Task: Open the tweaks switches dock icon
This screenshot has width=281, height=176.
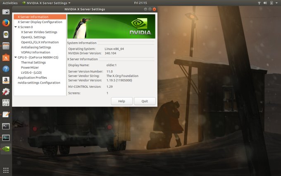Action: pyautogui.click(x=6, y=103)
